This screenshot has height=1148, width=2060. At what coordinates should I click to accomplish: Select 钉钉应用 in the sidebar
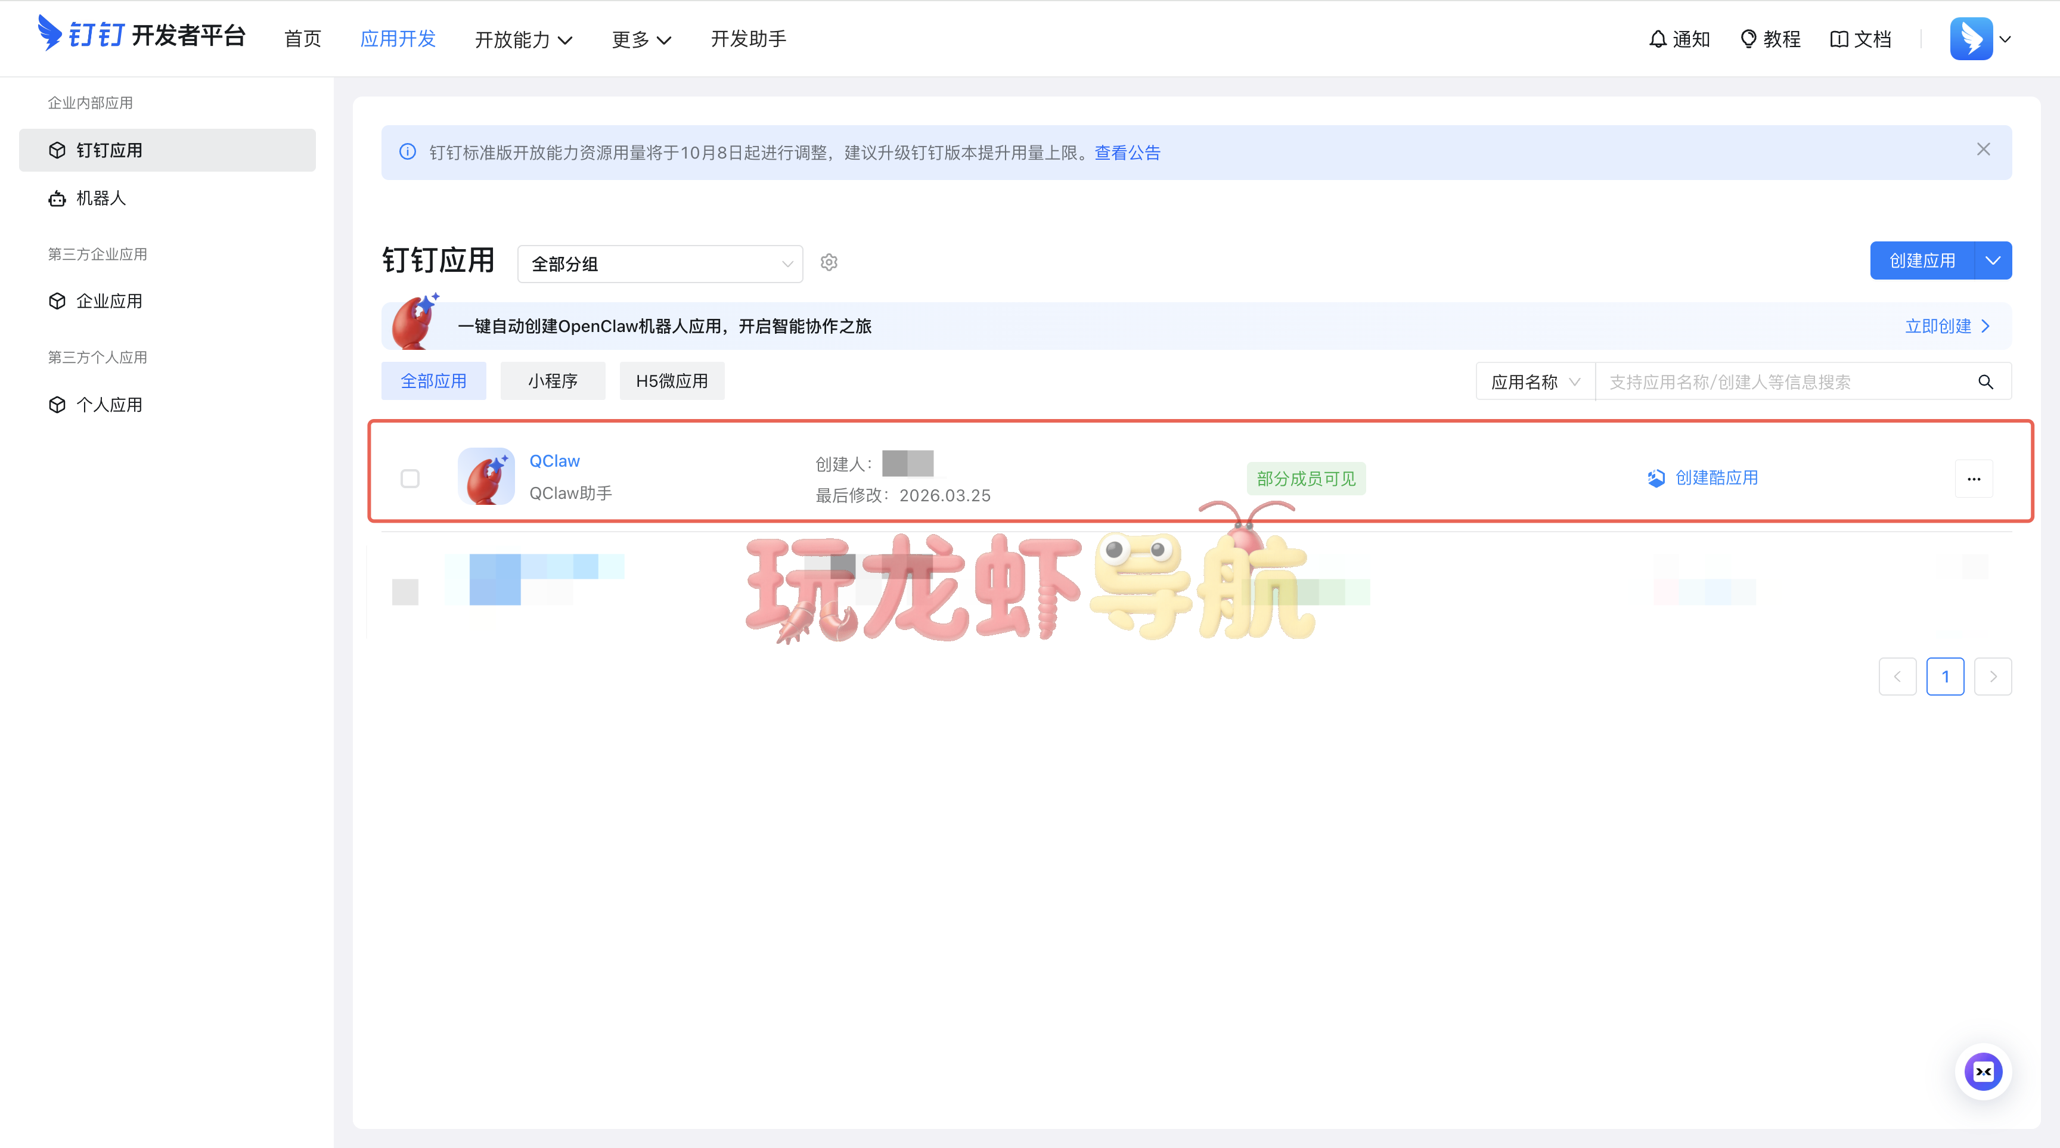click(167, 150)
